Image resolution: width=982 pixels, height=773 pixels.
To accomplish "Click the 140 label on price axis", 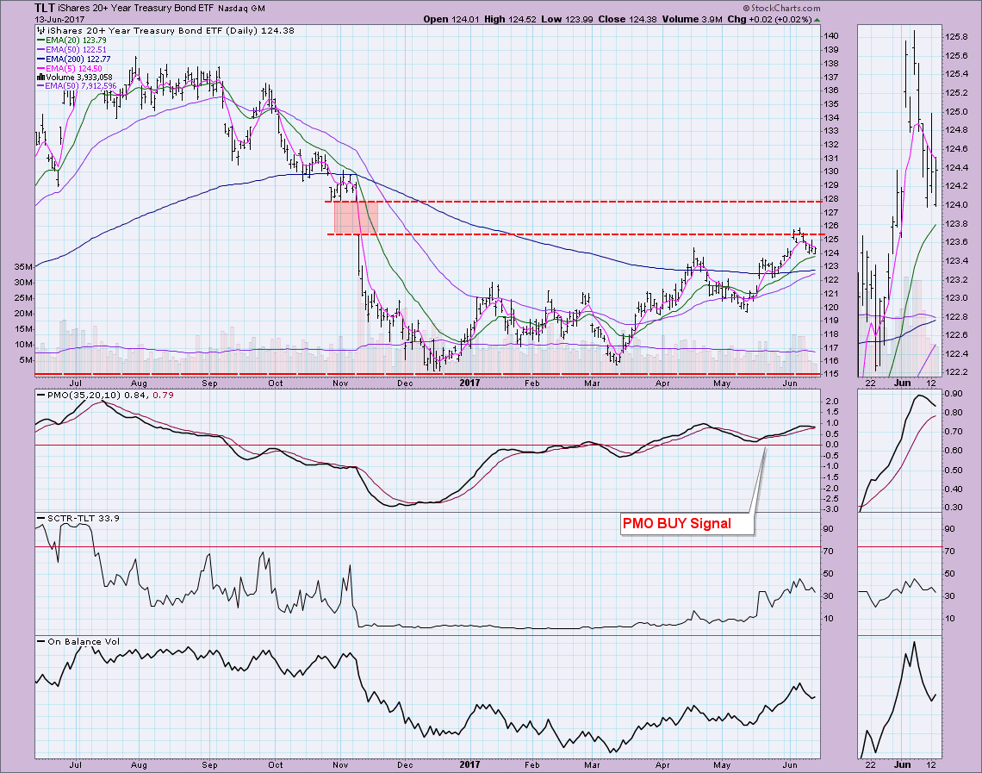I will click(x=832, y=35).
